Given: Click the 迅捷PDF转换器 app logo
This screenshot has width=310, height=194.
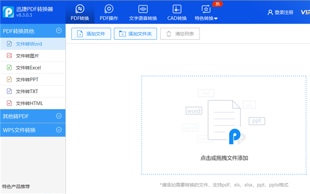Looking at the screenshot, I should (x=8, y=12).
